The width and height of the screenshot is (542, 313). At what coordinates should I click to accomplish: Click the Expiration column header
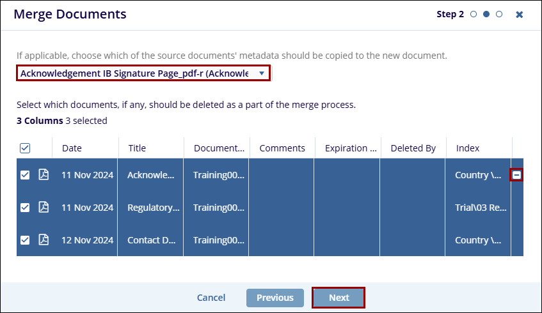pos(351,148)
